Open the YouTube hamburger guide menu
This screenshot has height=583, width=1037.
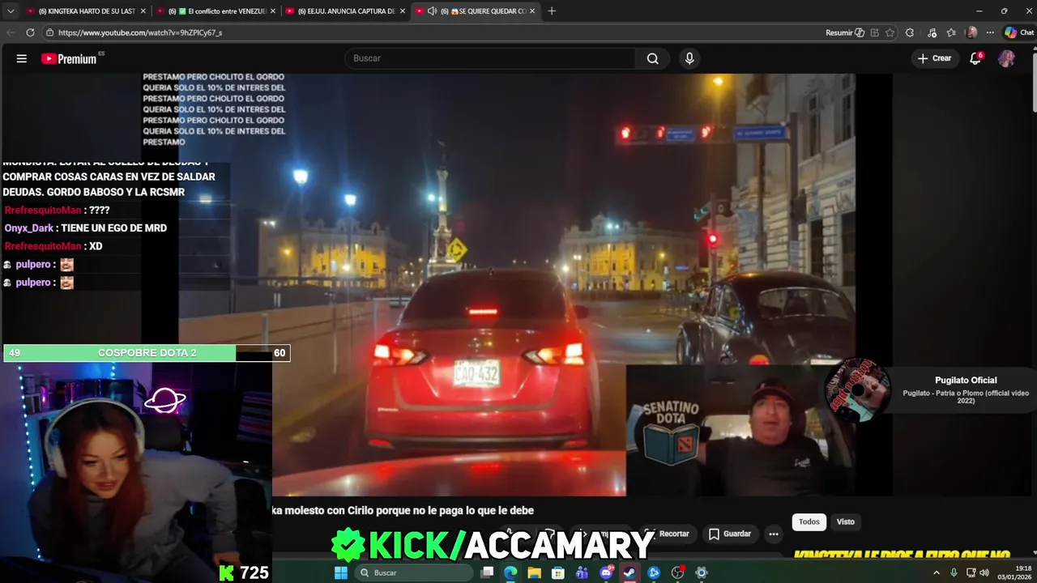[22, 58]
